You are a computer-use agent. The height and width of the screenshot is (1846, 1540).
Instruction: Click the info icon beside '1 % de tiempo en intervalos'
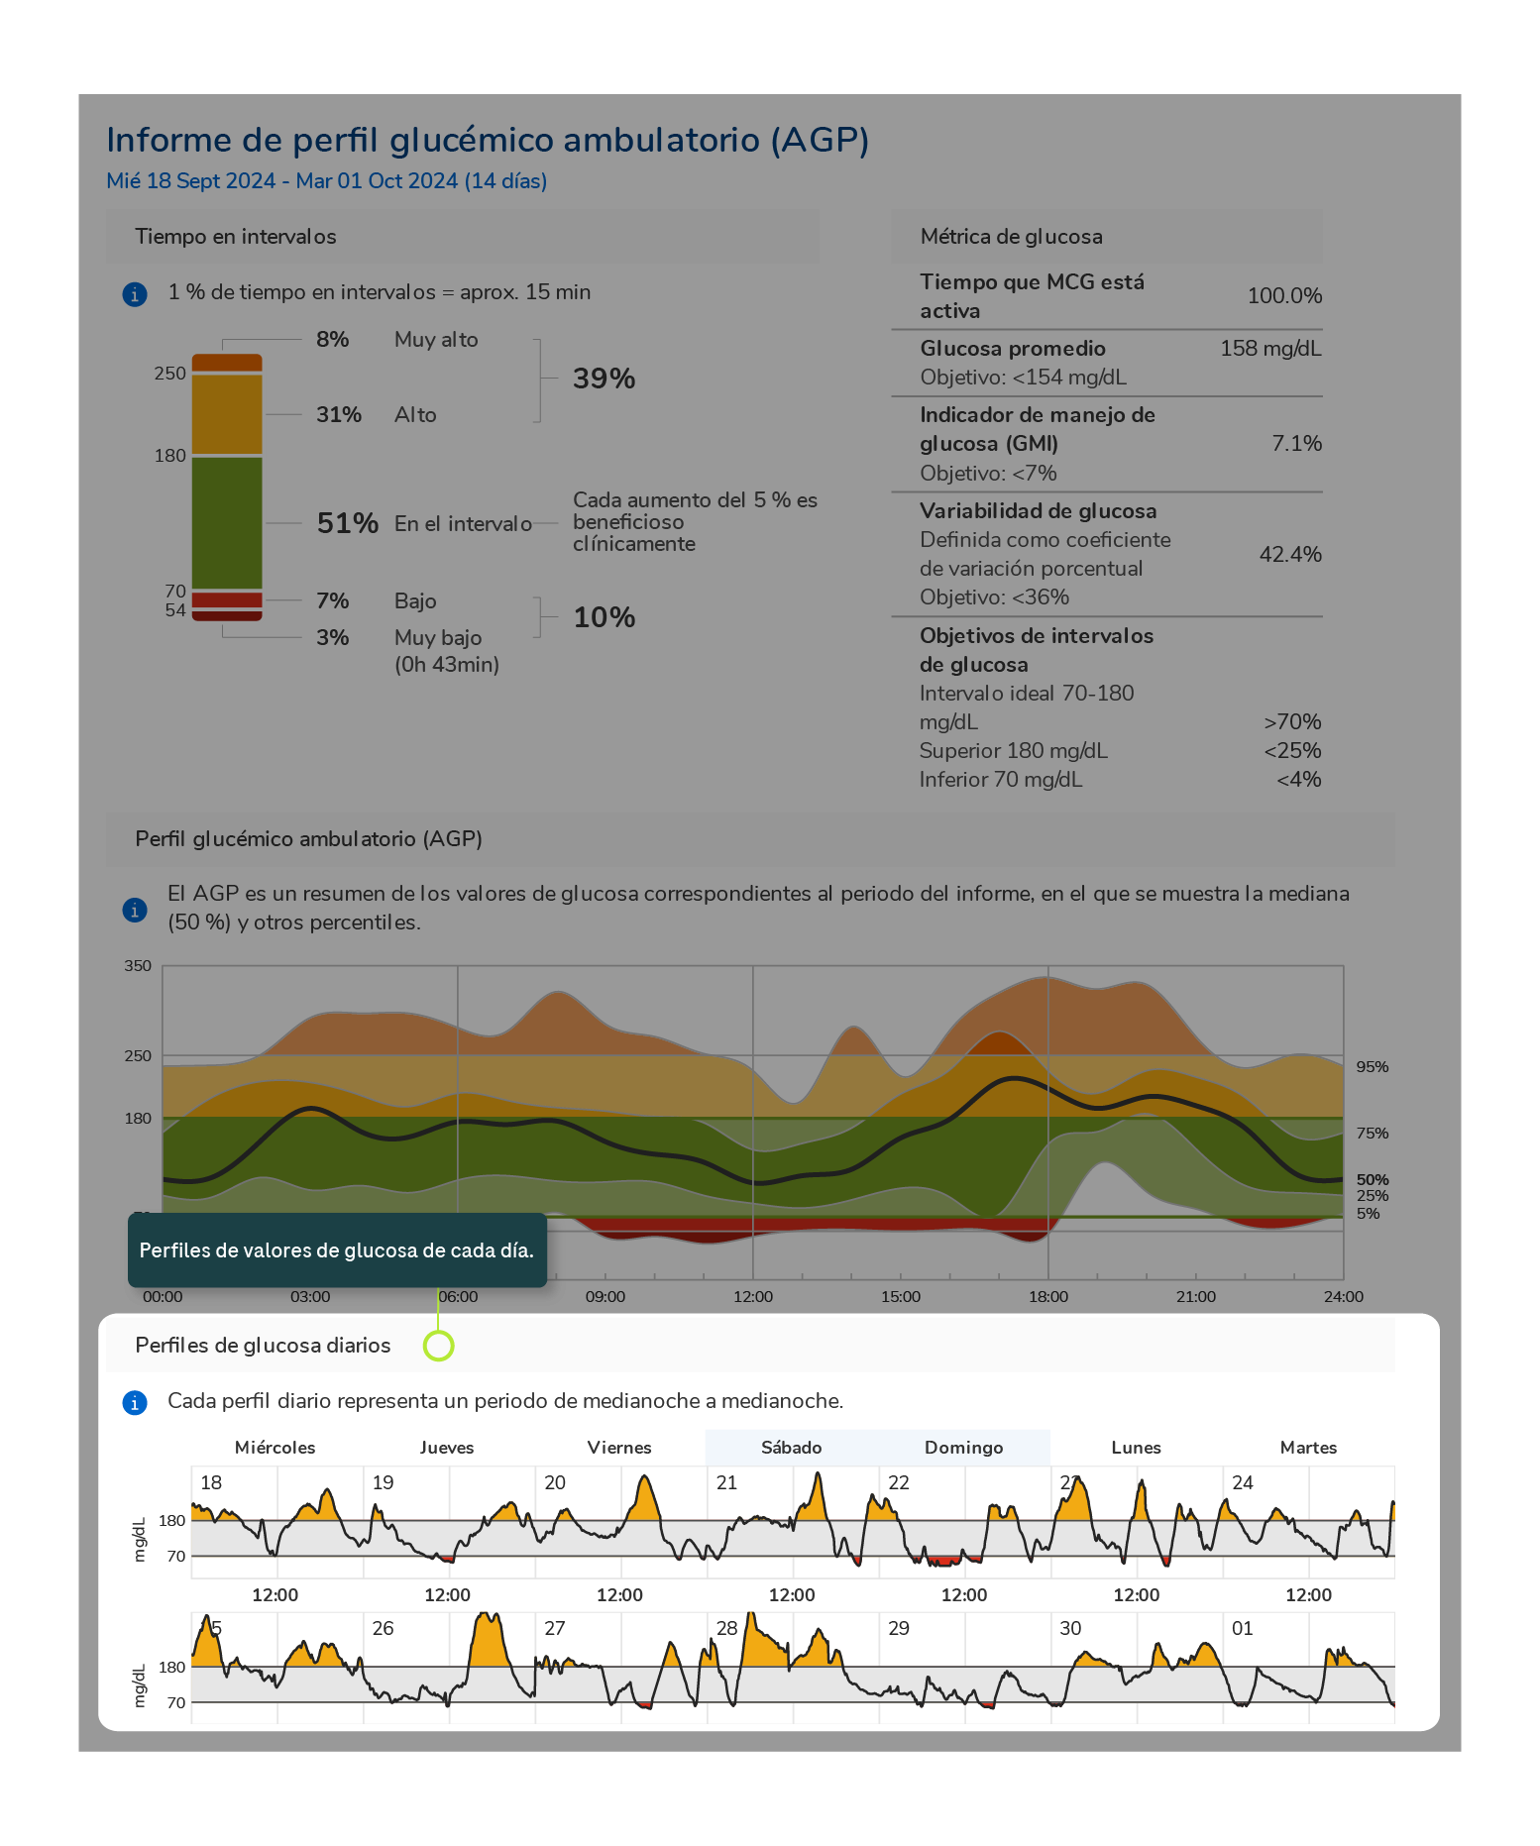(x=135, y=294)
